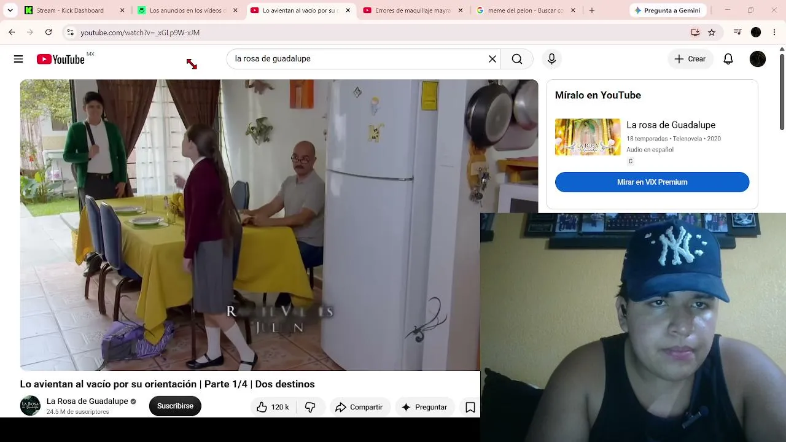
Task: Start voice search with microphone
Action: click(551, 59)
